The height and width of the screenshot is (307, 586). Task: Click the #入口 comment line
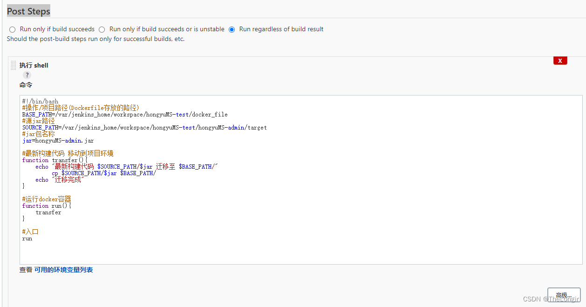pyautogui.click(x=30, y=232)
